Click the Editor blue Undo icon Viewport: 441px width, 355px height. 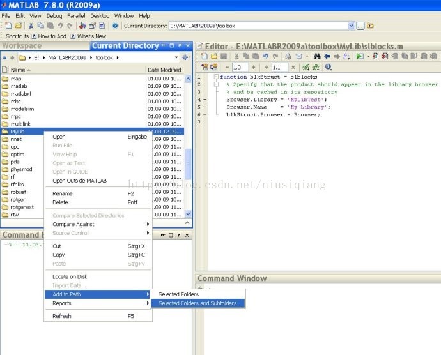265,56
